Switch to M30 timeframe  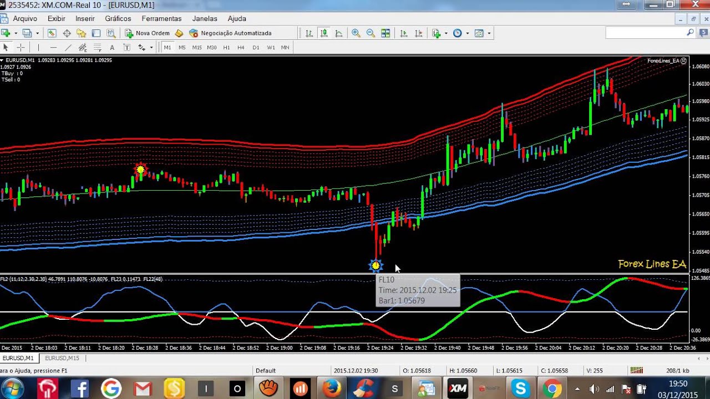pyautogui.click(x=212, y=48)
